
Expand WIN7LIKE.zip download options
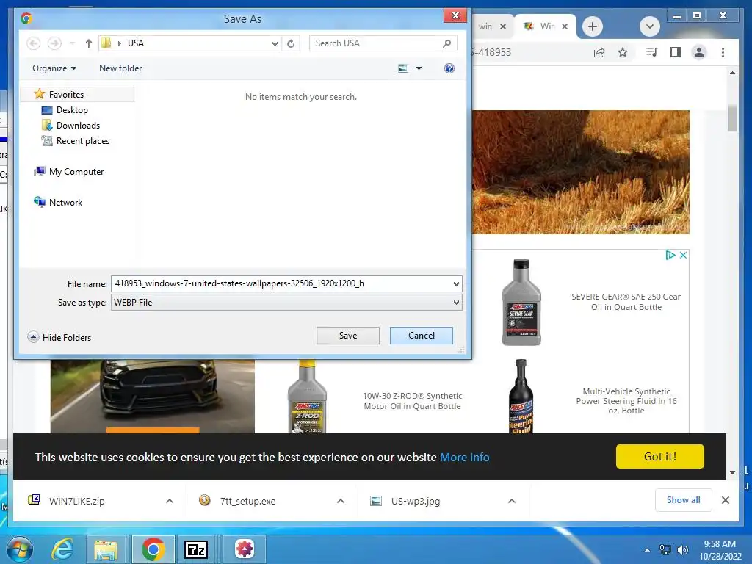[170, 501]
